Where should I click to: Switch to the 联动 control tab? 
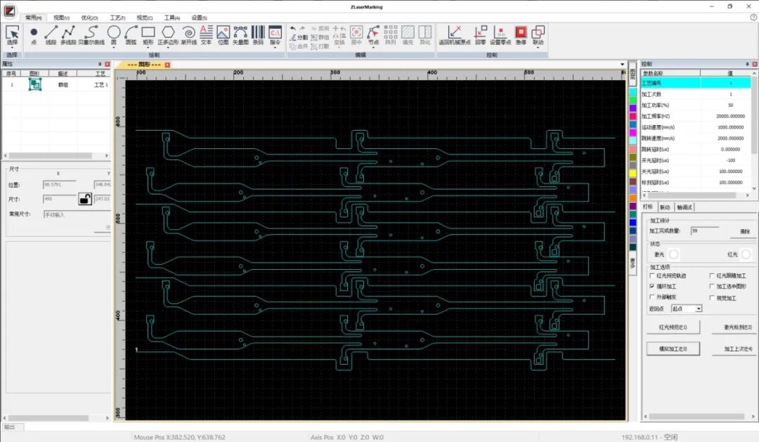coord(665,207)
